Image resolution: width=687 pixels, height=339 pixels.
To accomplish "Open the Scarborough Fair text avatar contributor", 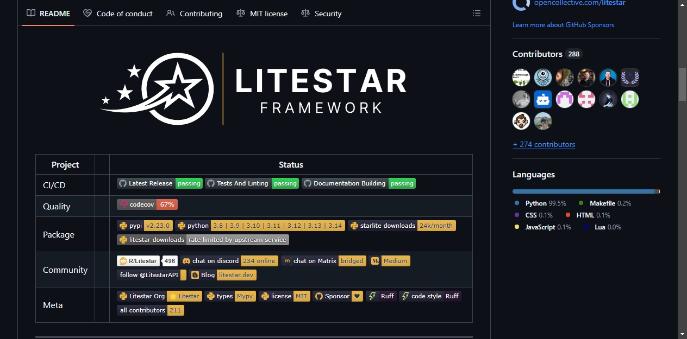I will coord(521,78).
